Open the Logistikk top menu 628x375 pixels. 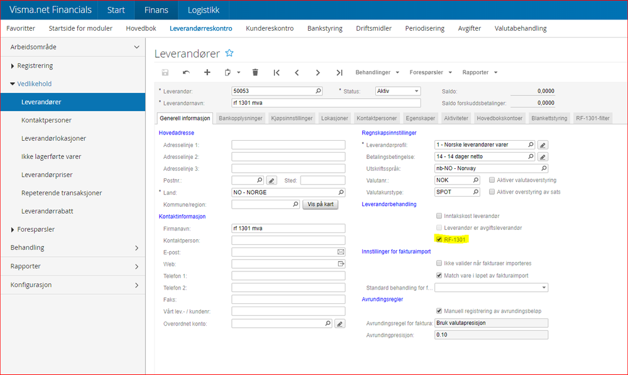[204, 10]
